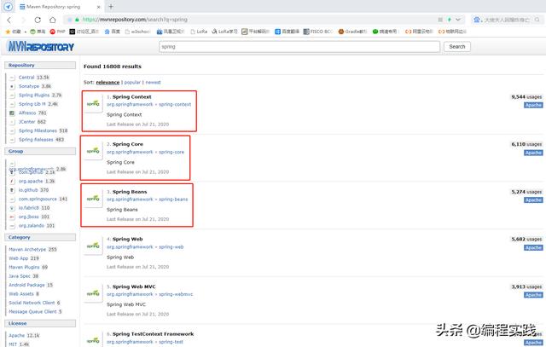Image resolution: width=546 pixels, height=347 pixels.
Task: Click the 9,544 usages link
Action: tap(526, 97)
